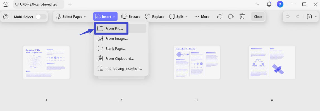Click the Replace pages button
Image resolution: width=320 pixels, height=111 pixels.
click(x=155, y=17)
